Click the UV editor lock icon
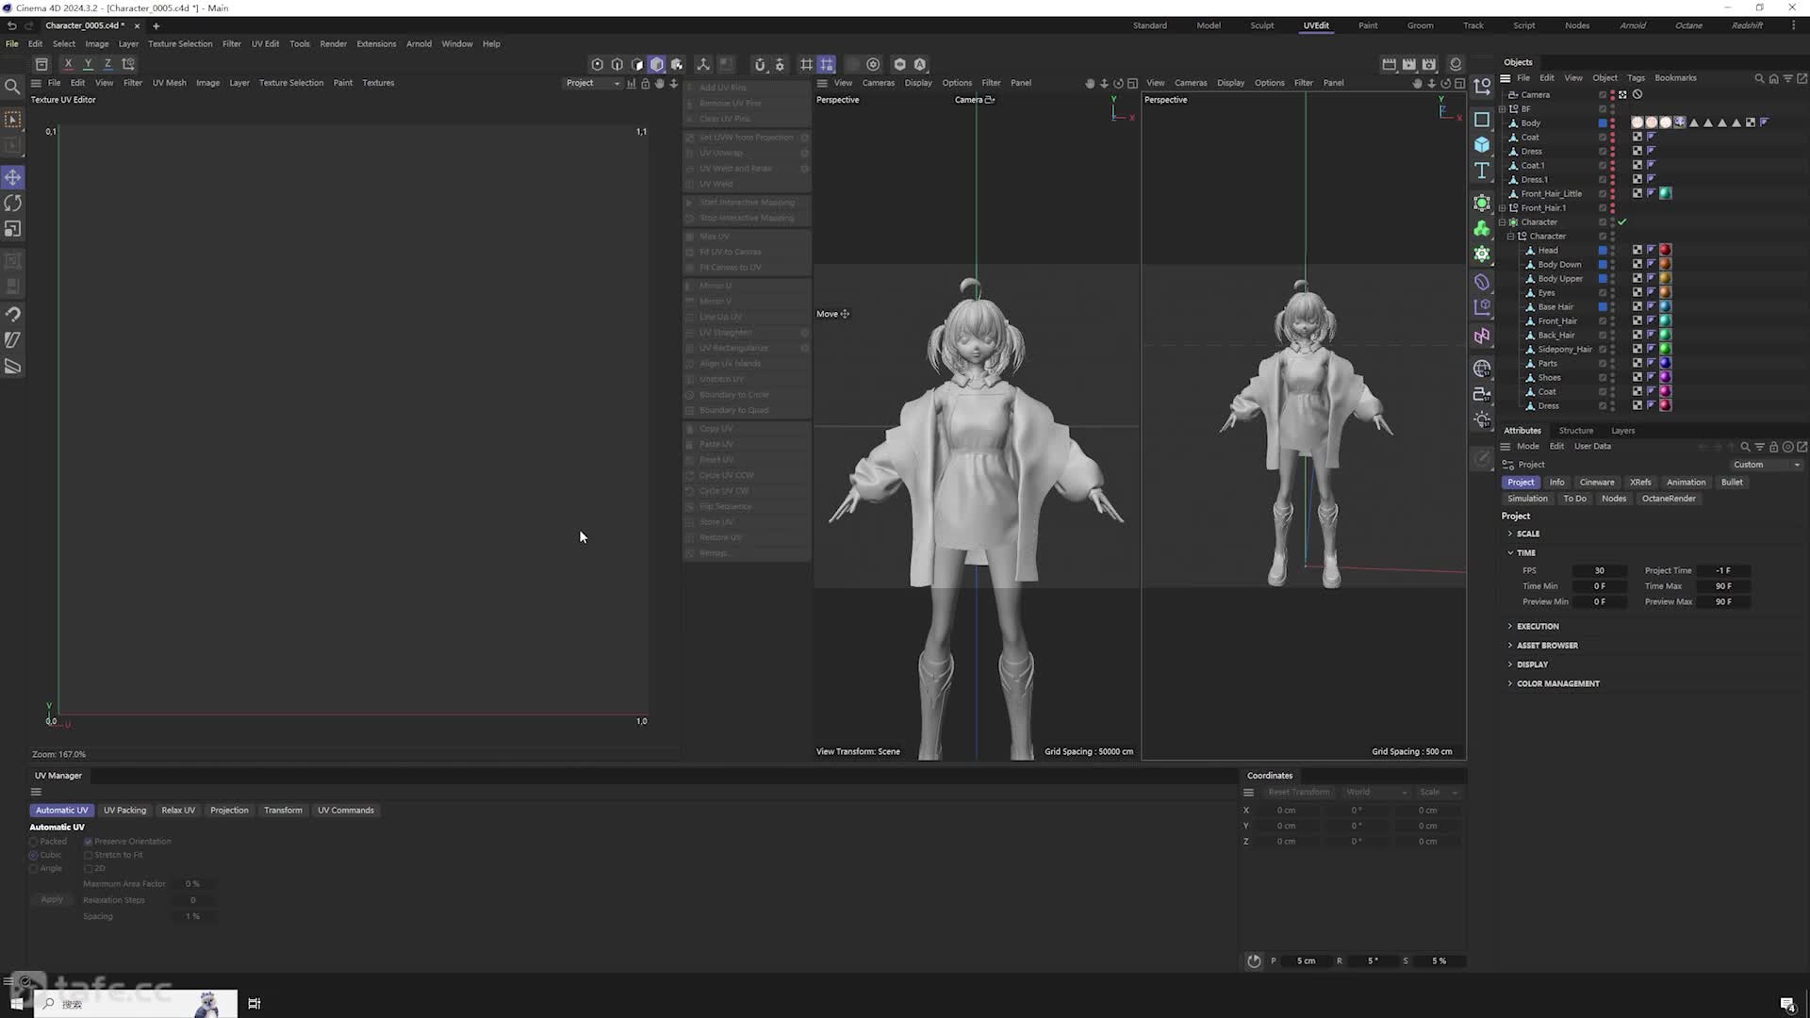Screen dimensions: 1810x1018 646,83
